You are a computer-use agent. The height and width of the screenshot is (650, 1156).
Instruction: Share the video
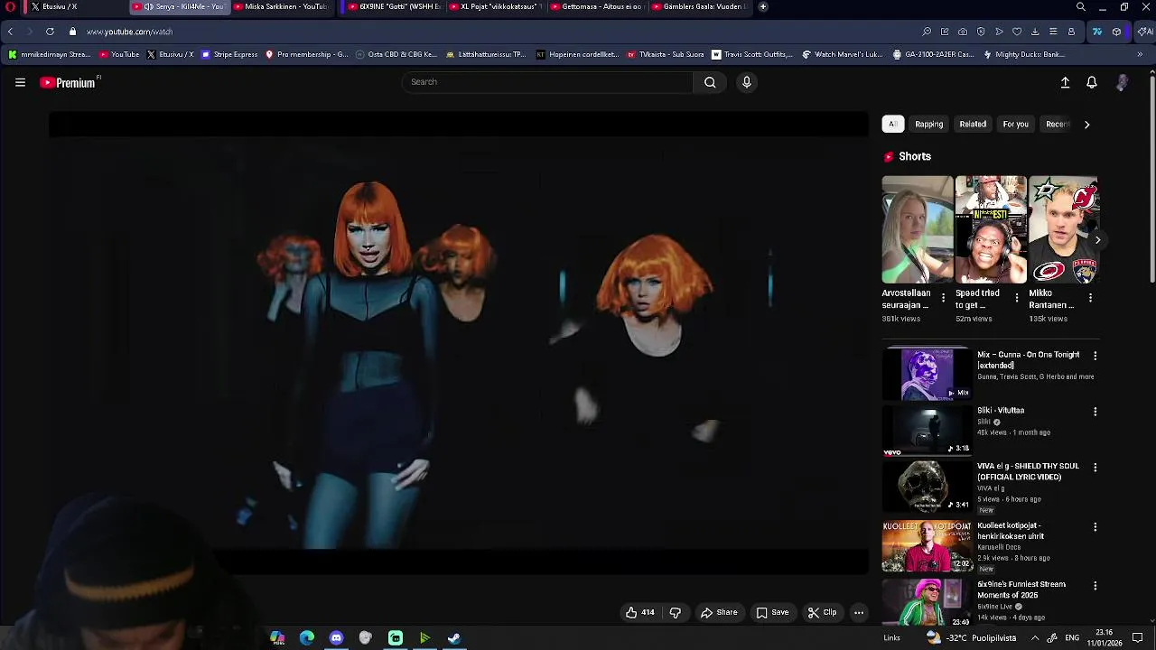[719, 612]
